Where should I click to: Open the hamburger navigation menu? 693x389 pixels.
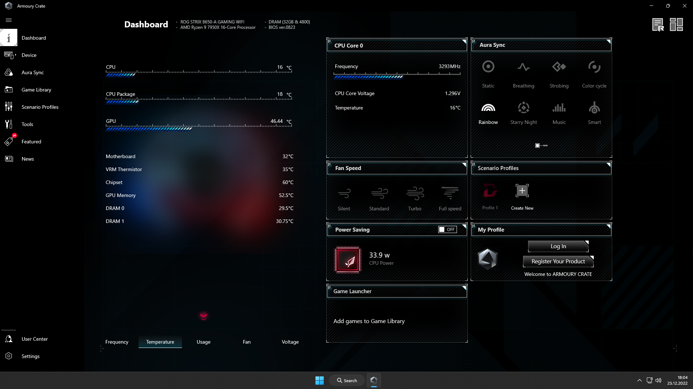pyautogui.click(x=8, y=20)
